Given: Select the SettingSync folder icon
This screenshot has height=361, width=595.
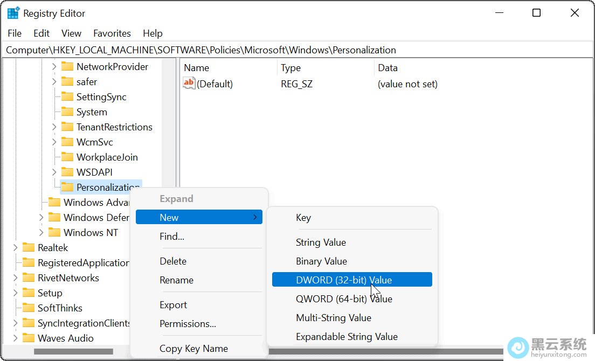Looking at the screenshot, I should pyautogui.click(x=67, y=97).
